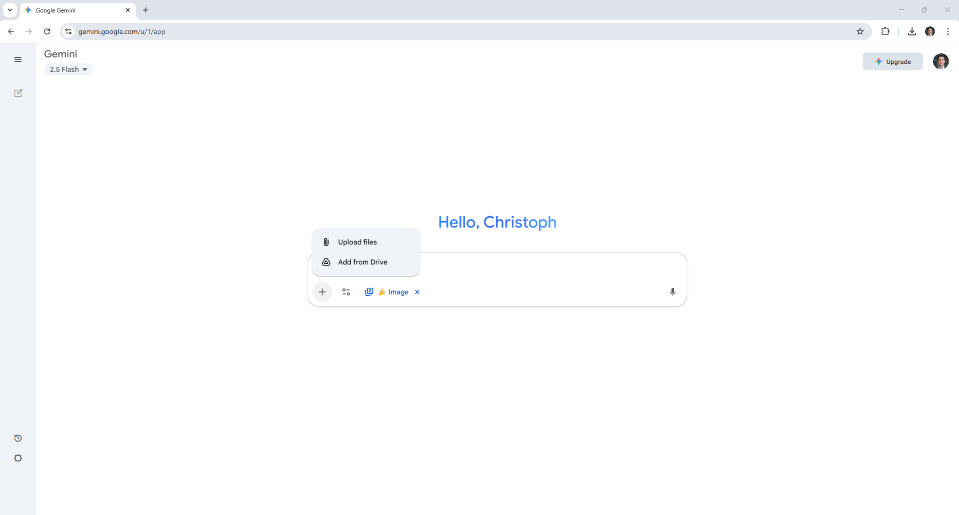Activate voice input with the microphone

pos(672,292)
